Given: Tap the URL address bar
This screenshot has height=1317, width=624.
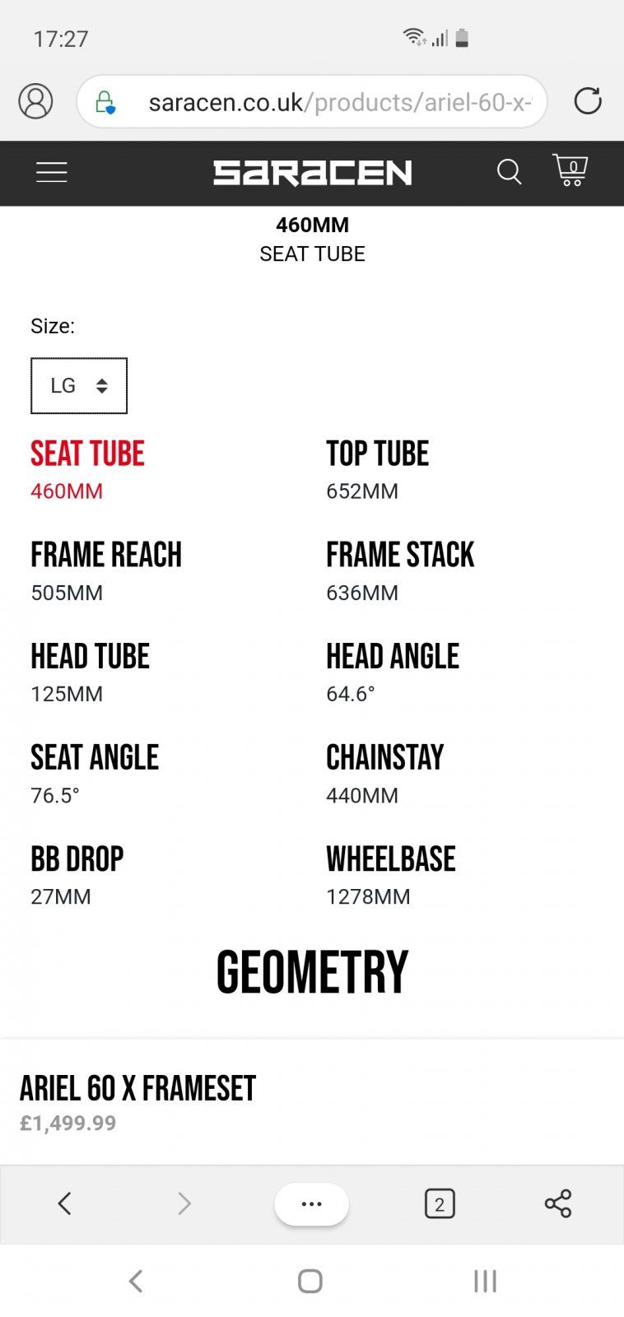Looking at the screenshot, I should 338,102.
